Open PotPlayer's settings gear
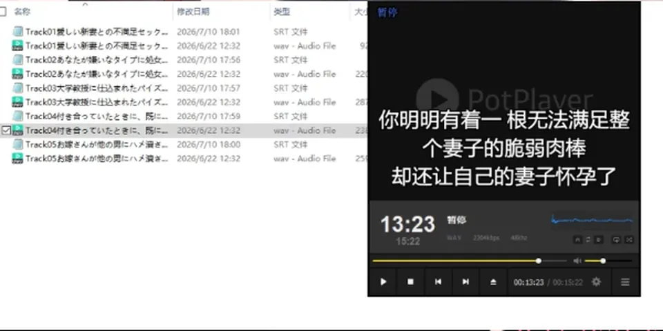Viewport: 663px width, 331px height. [596, 281]
